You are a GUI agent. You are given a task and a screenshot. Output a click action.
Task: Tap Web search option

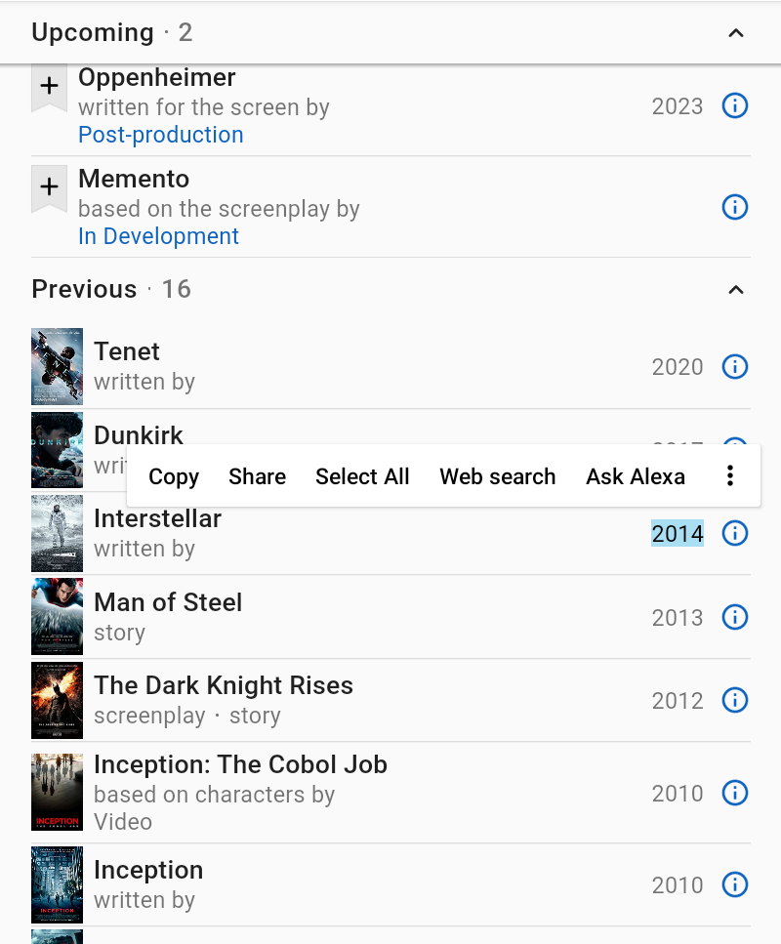[497, 476]
